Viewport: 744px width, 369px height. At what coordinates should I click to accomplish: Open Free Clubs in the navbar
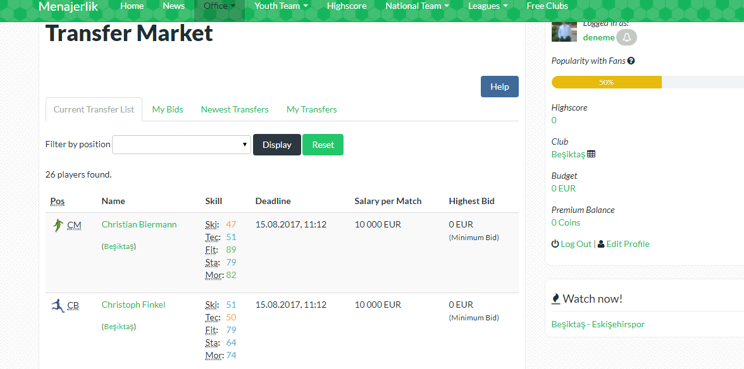tap(547, 6)
